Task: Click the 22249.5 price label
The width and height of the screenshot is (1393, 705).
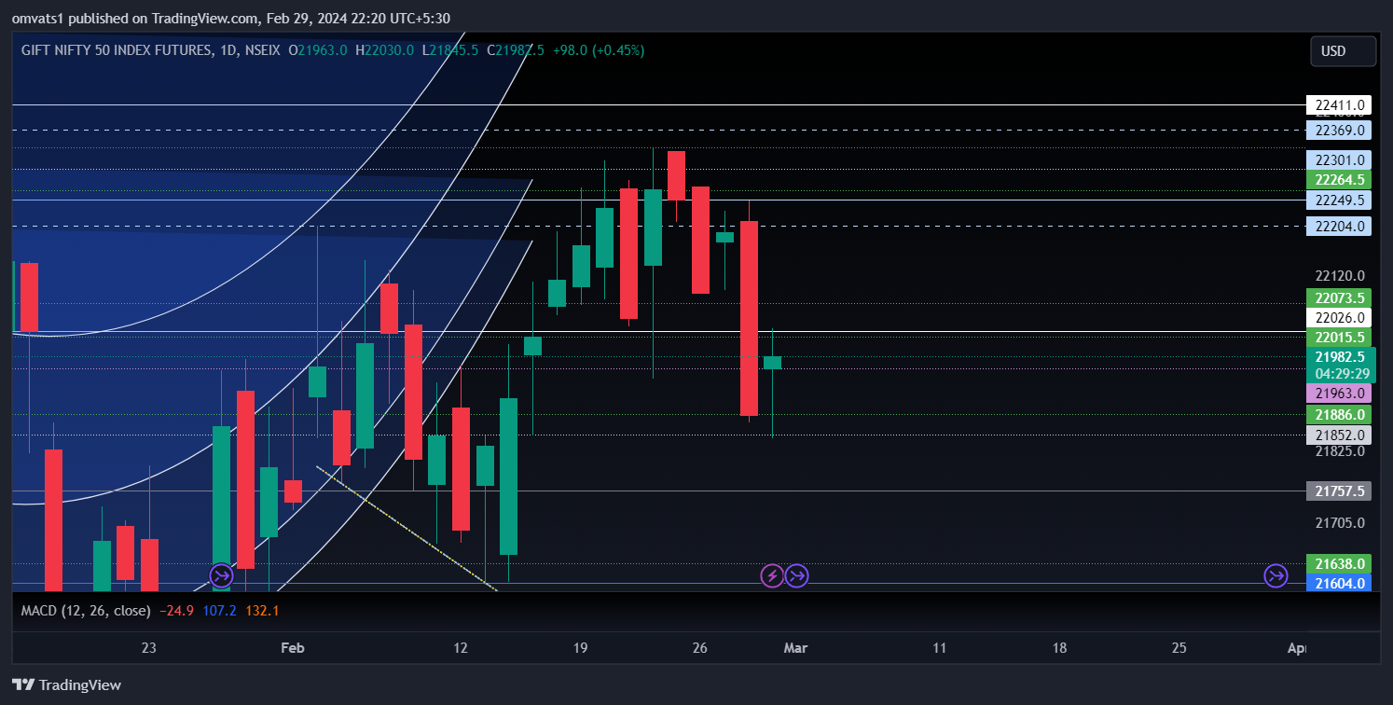Action: pos(1339,200)
